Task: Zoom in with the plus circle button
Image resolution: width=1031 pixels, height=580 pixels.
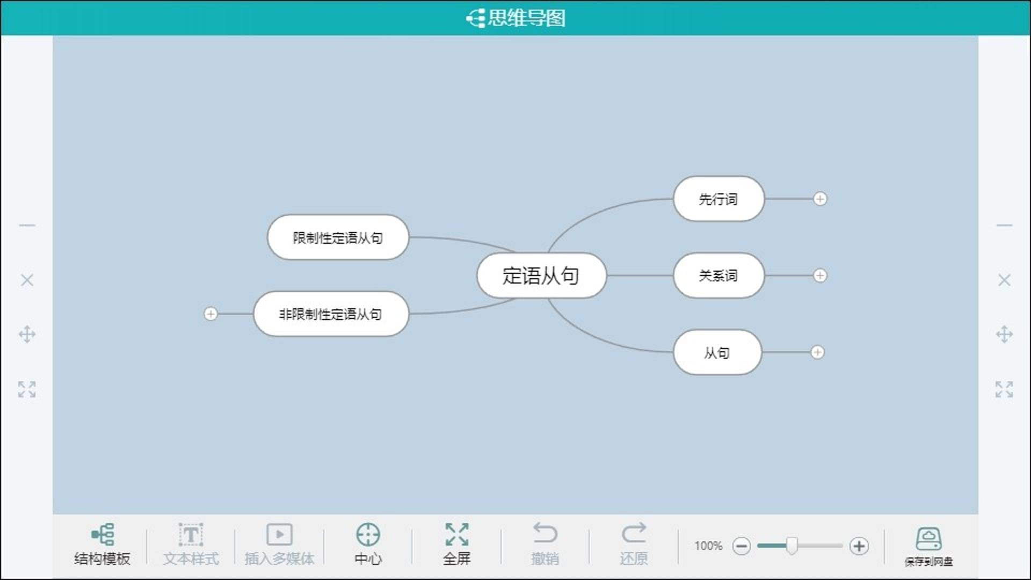Action: 859,546
